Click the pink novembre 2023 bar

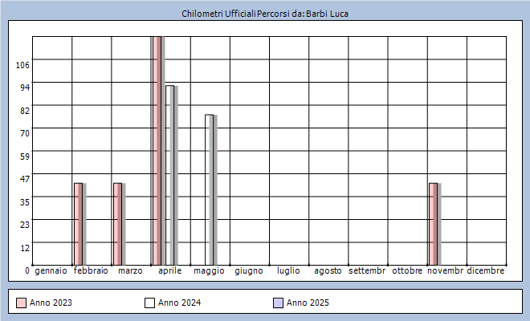(433, 224)
